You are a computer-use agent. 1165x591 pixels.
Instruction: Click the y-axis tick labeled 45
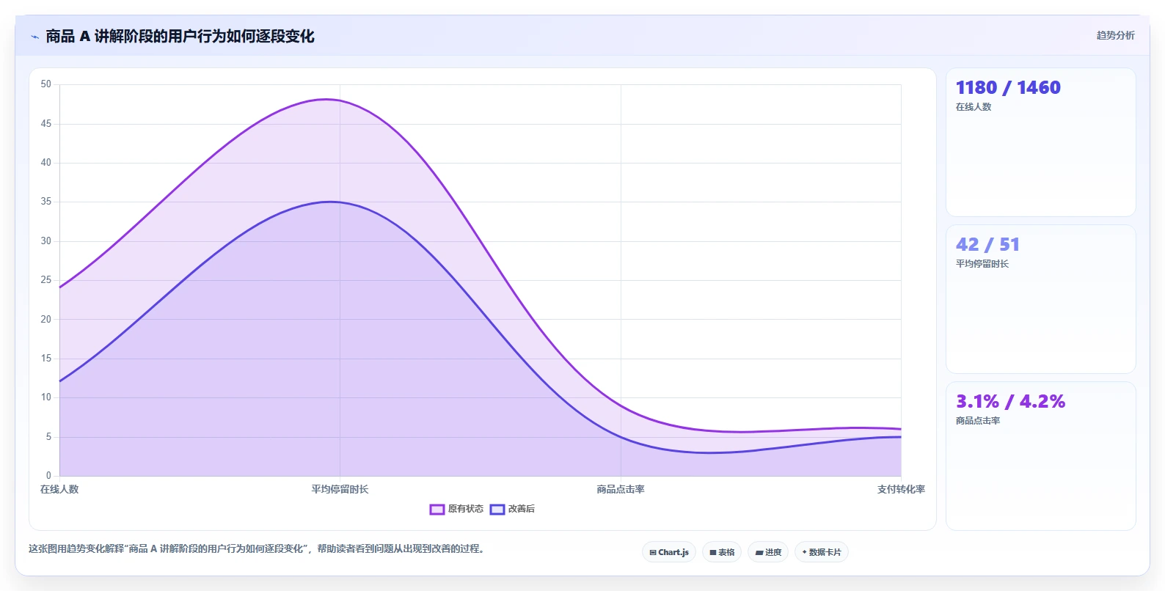(46, 124)
